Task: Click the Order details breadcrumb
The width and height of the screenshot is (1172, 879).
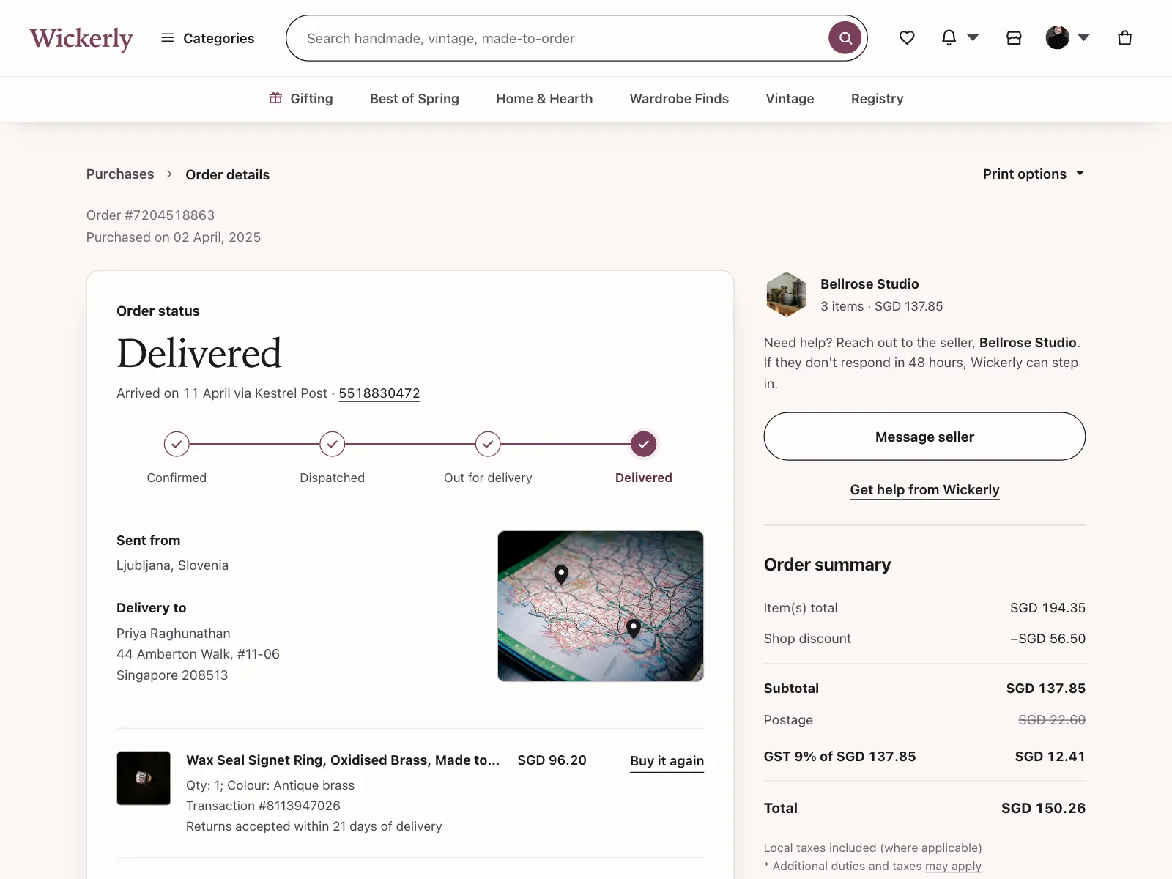Action: (227, 175)
